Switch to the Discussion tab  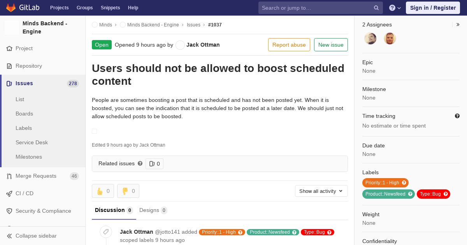pyautogui.click(x=114, y=210)
